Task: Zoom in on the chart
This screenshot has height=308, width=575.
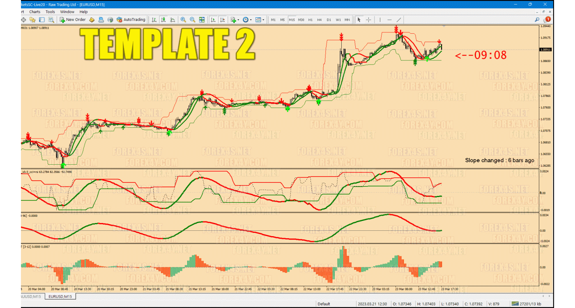Action: click(184, 19)
